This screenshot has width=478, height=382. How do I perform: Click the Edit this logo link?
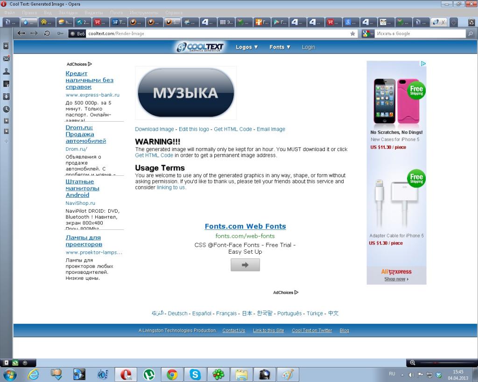(194, 129)
